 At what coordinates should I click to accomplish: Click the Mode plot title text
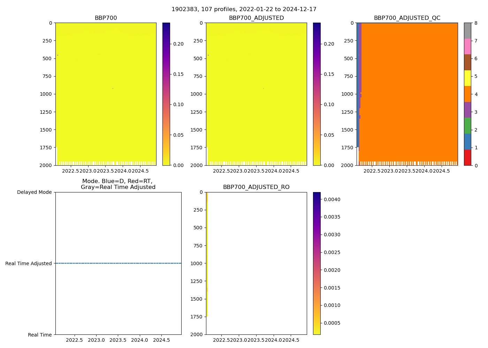click(x=118, y=184)
